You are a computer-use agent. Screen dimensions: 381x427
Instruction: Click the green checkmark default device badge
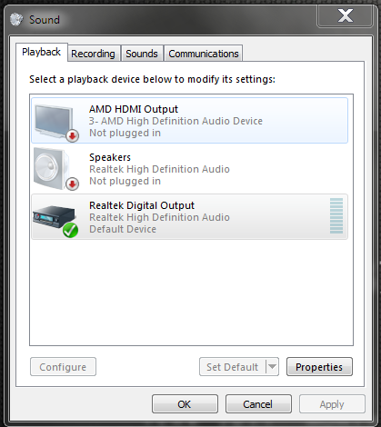point(70,230)
